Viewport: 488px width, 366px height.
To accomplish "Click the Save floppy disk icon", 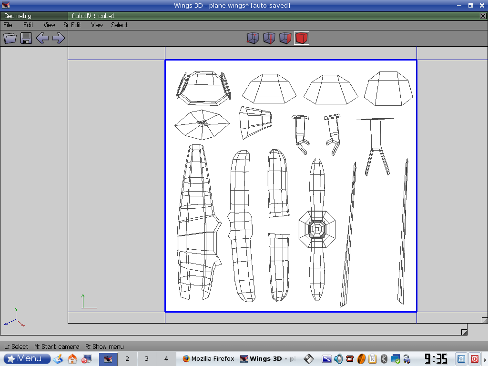I will click(26, 38).
